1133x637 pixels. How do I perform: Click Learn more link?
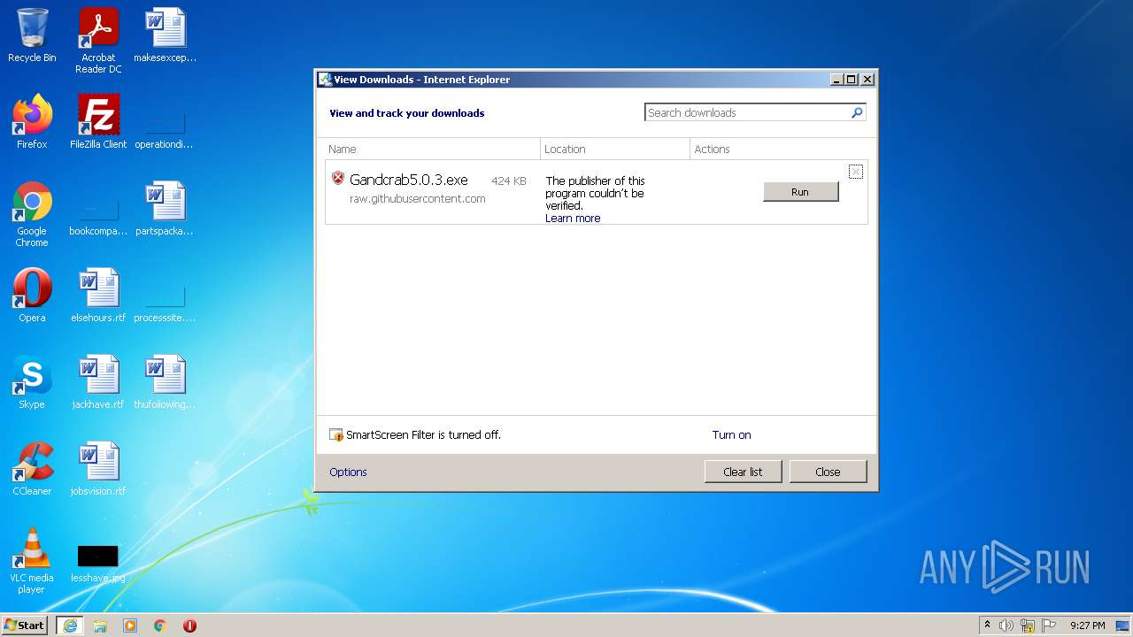(573, 219)
